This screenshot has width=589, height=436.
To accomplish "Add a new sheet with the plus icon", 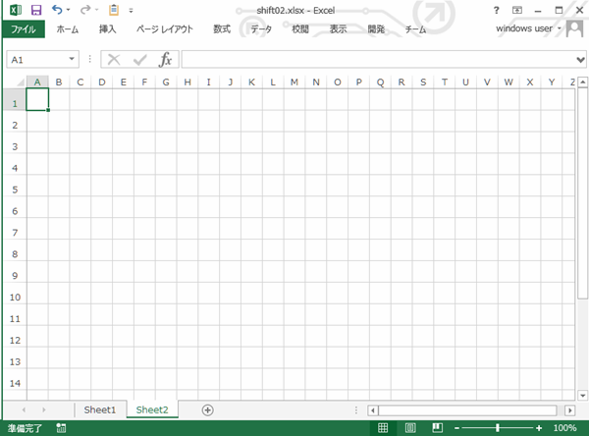I will point(207,409).
